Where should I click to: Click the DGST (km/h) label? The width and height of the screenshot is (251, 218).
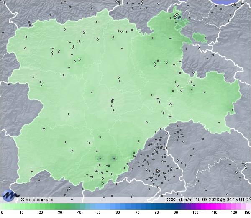178,200
